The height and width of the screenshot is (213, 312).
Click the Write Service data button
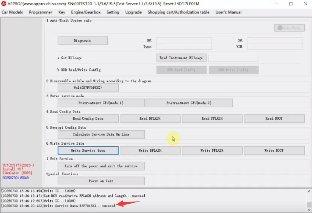tap(88, 151)
